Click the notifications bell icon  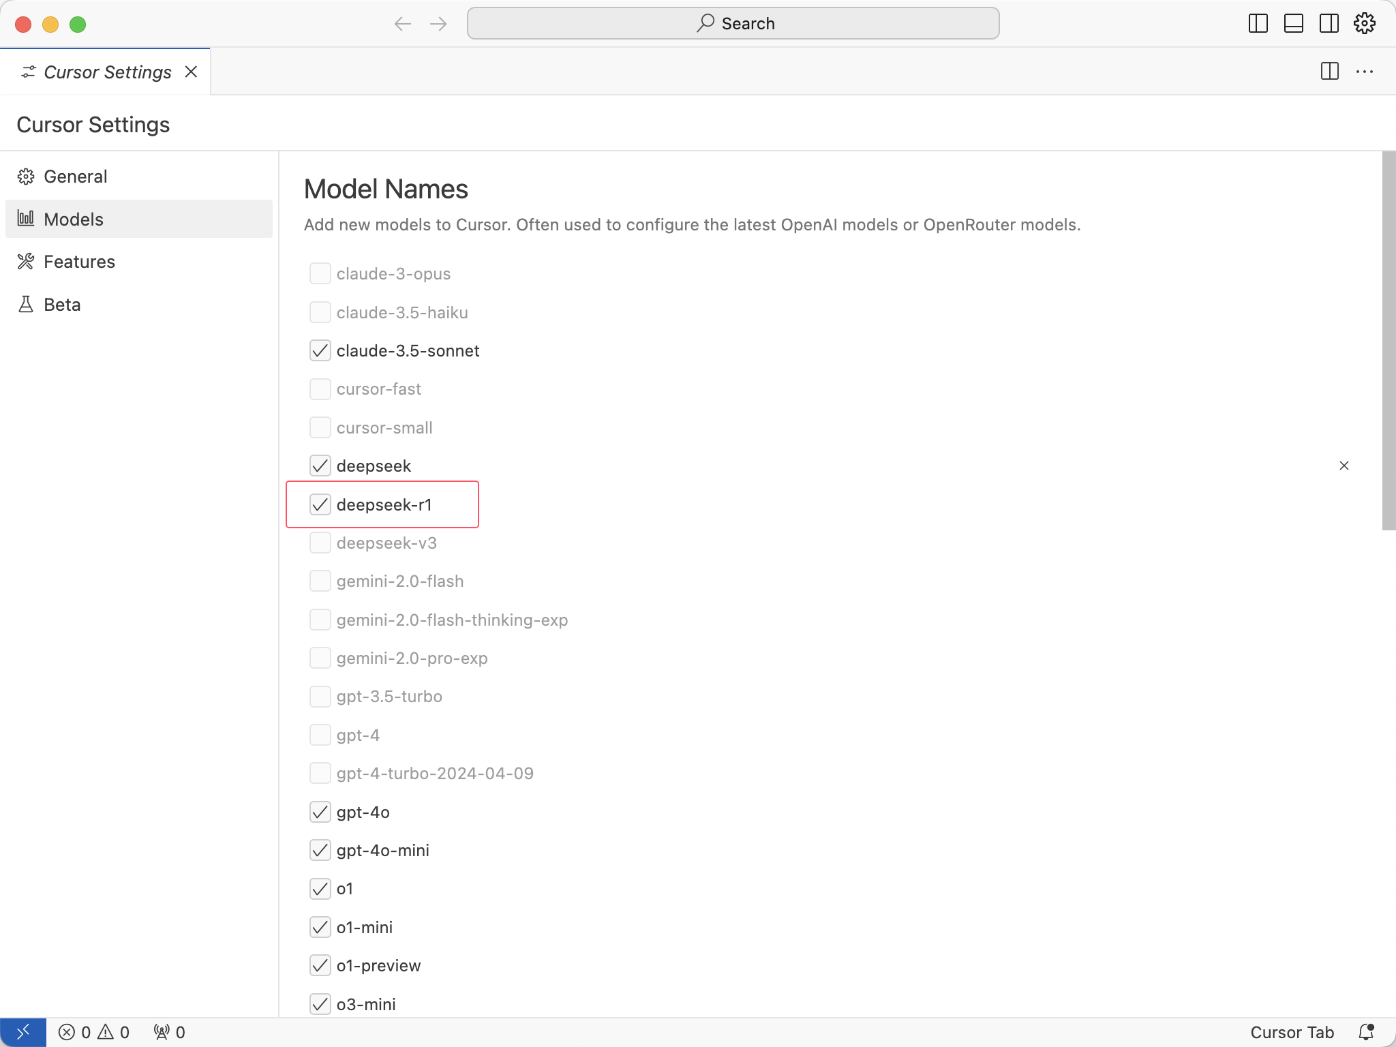click(1366, 1032)
